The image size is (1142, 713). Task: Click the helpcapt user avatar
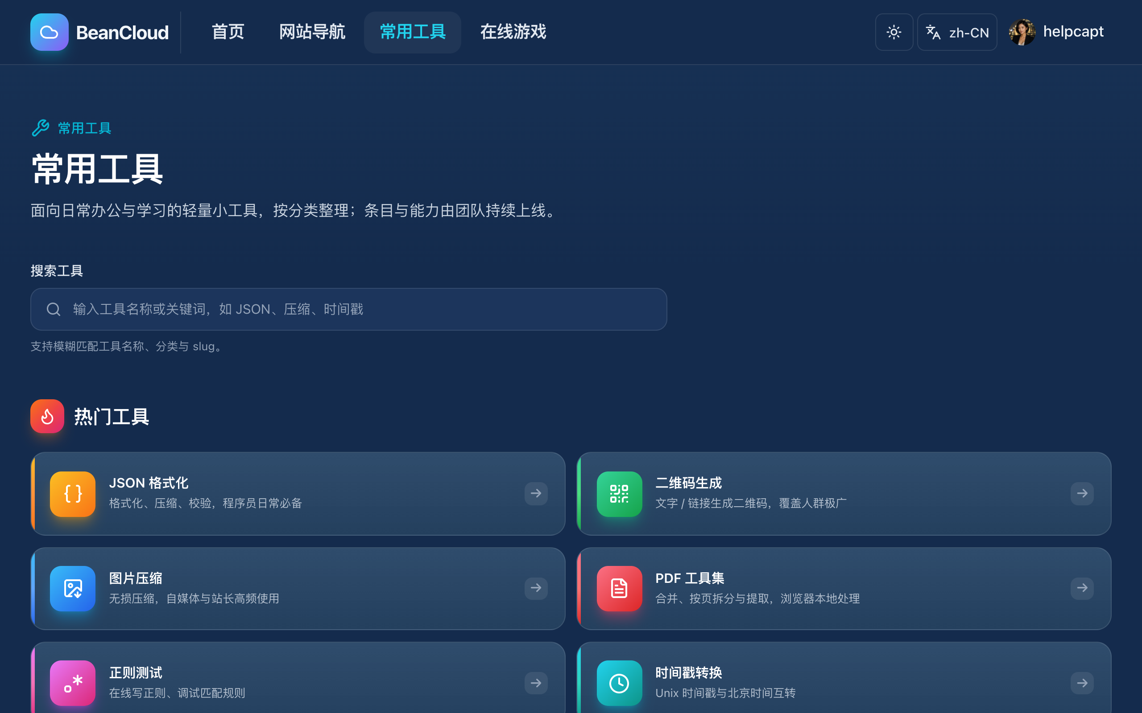(x=1022, y=32)
